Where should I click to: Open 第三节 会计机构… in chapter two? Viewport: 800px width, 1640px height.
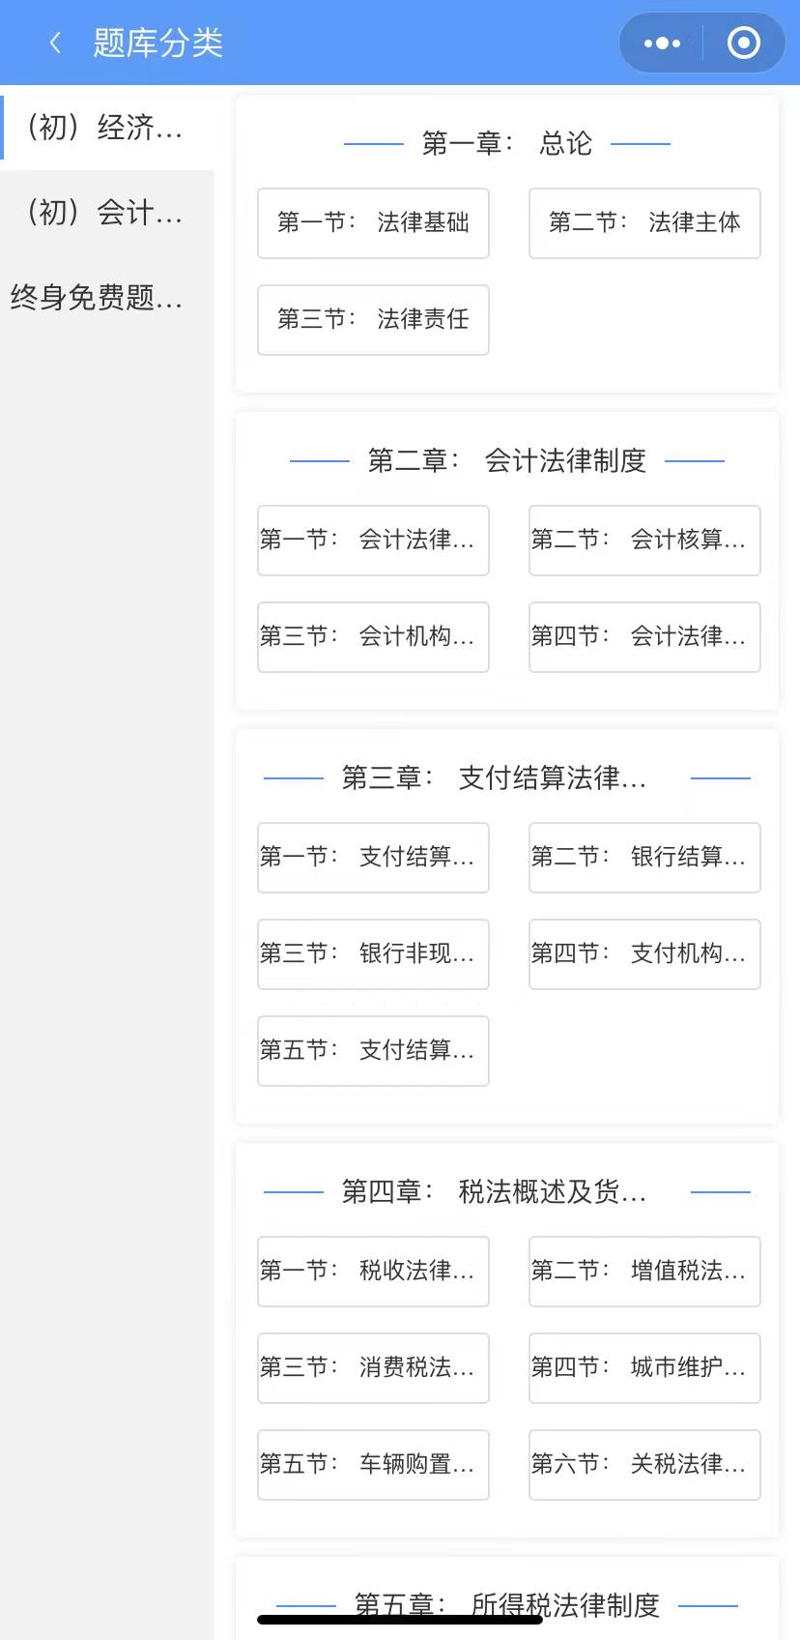tap(373, 637)
